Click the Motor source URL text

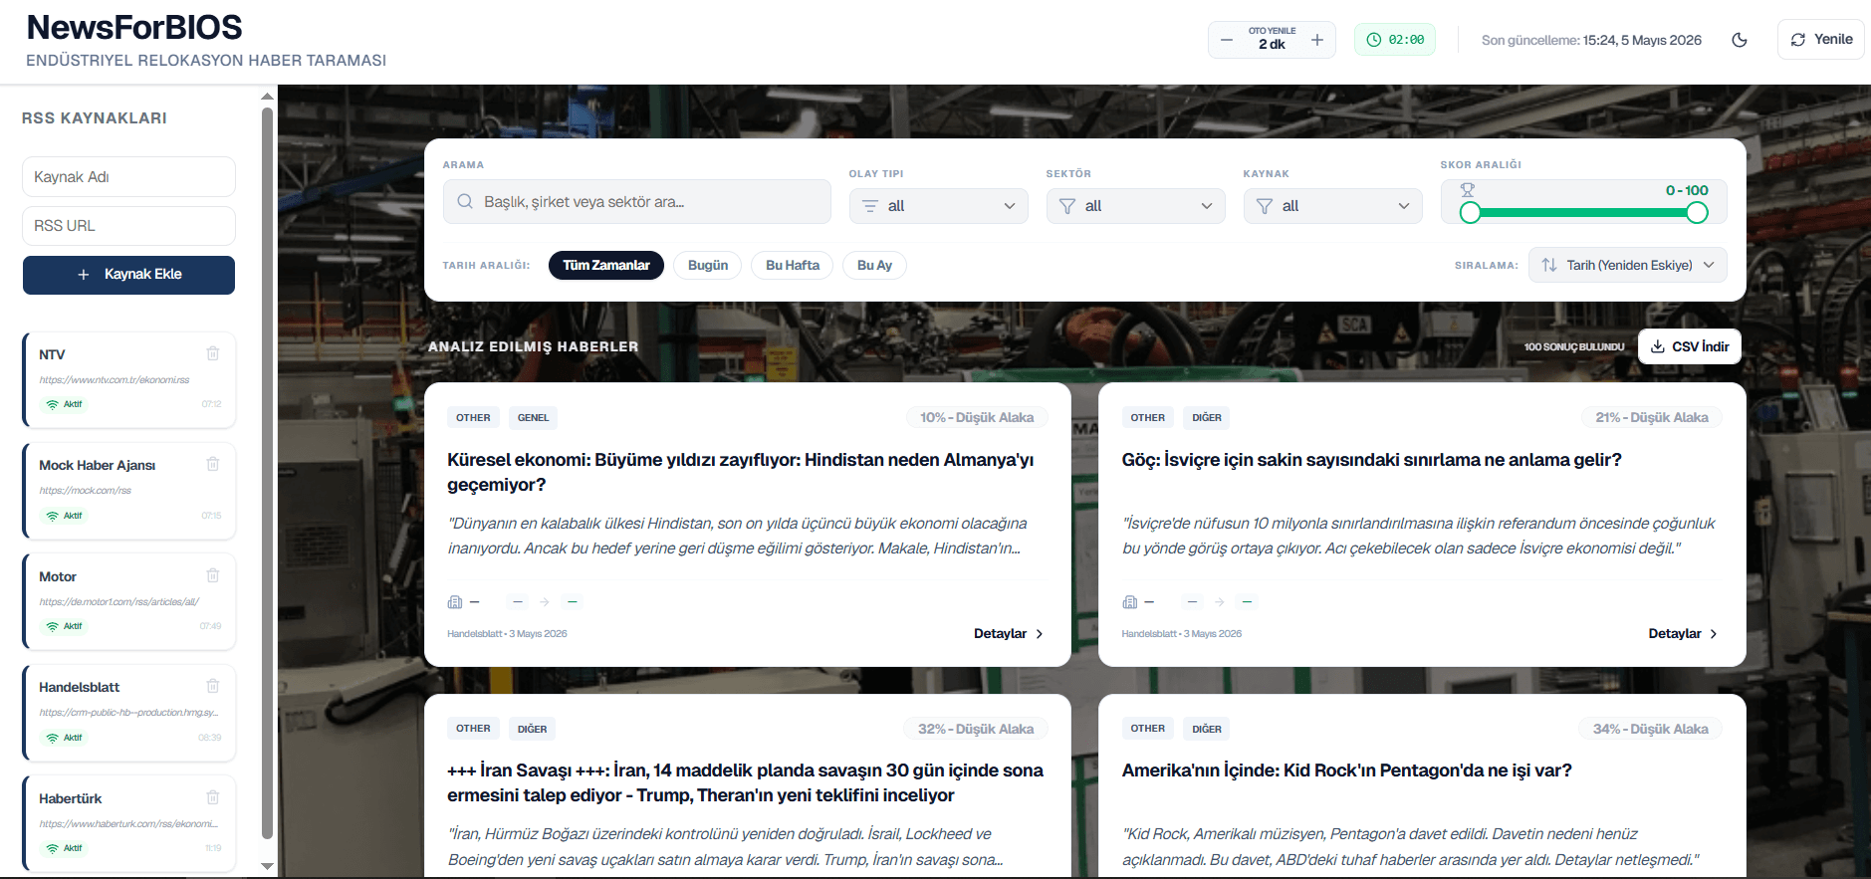click(119, 602)
